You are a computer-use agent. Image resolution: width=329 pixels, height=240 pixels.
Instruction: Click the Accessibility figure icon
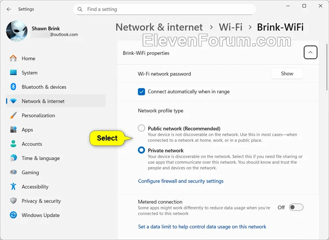click(x=13, y=187)
